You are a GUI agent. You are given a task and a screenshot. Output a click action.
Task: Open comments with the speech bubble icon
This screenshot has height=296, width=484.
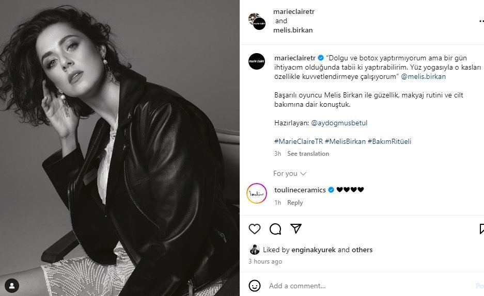[275, 229]
